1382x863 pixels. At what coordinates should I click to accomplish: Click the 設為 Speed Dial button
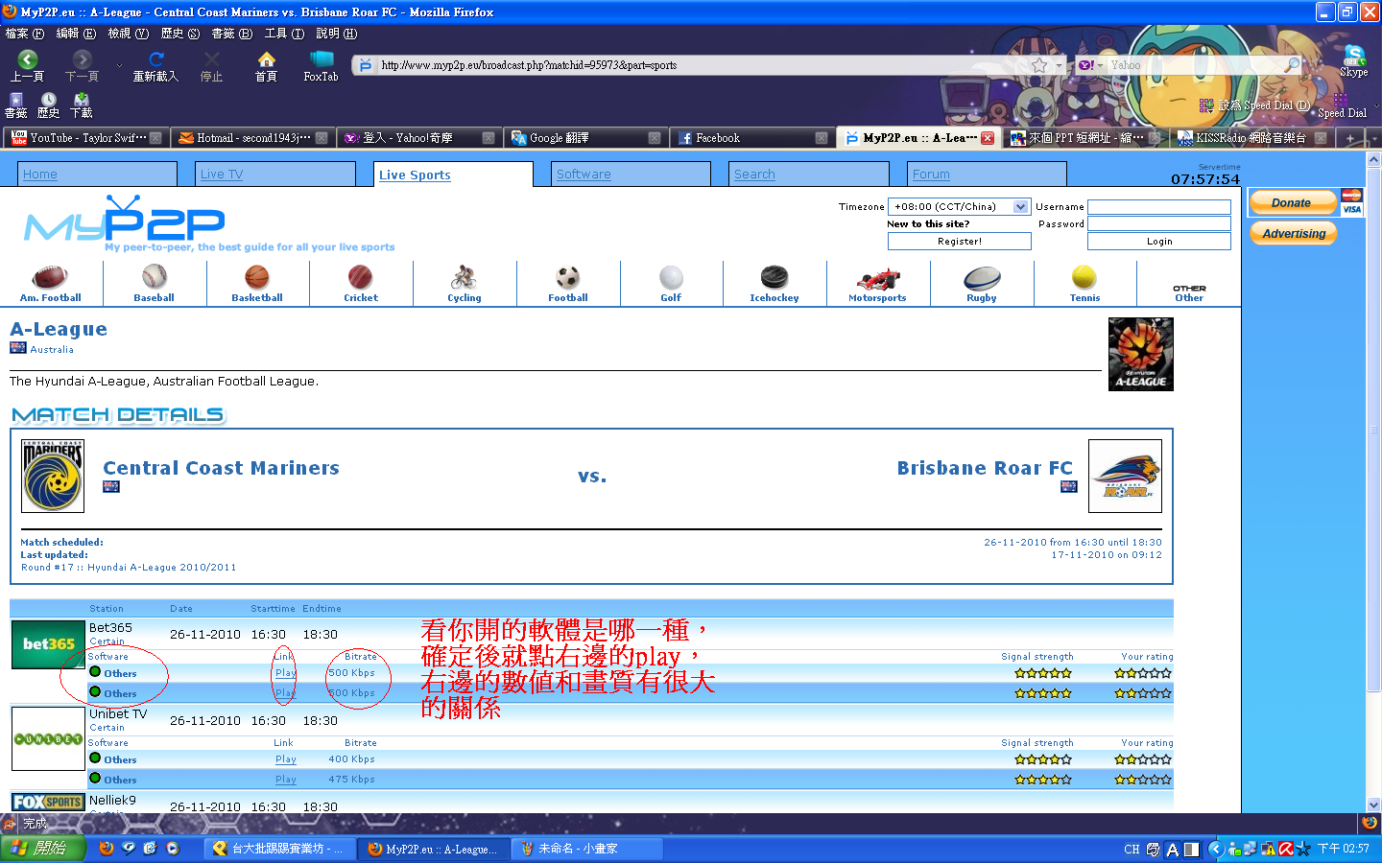[1254, 105]
